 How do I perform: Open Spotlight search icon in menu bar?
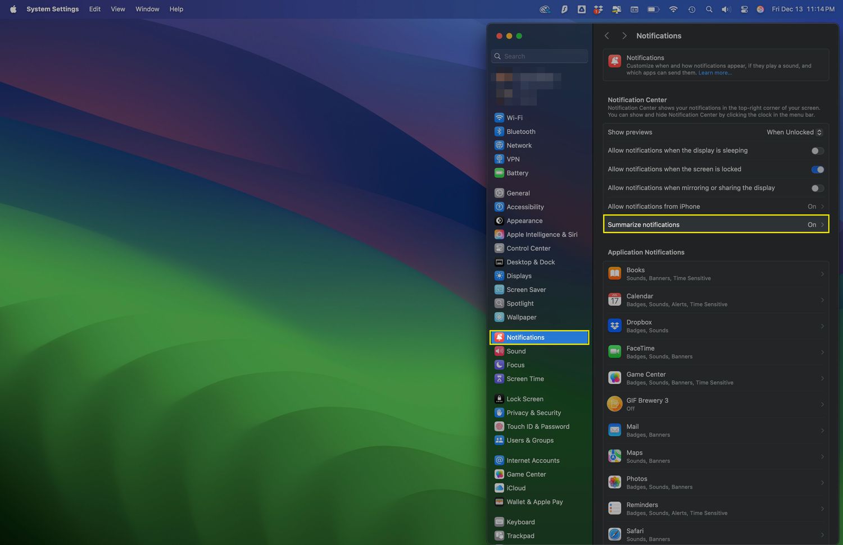click(709, 10)
